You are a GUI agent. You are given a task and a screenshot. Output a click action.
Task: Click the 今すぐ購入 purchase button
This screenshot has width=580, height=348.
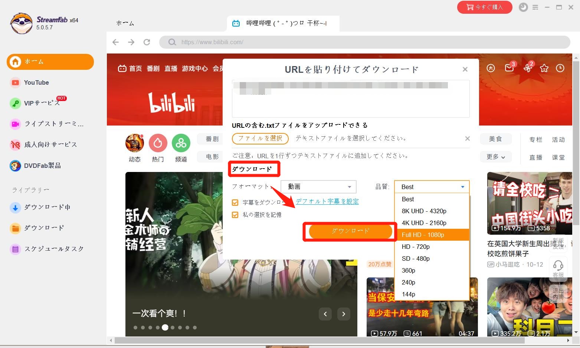pyautogui.click(x=485, y=7)
